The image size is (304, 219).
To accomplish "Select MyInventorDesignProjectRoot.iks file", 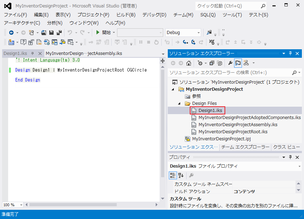I will point(233,132).
